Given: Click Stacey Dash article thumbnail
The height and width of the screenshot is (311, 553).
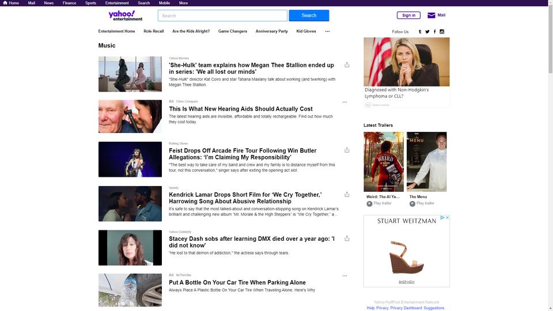Looking at the screenshot, I should coord(130,248).
